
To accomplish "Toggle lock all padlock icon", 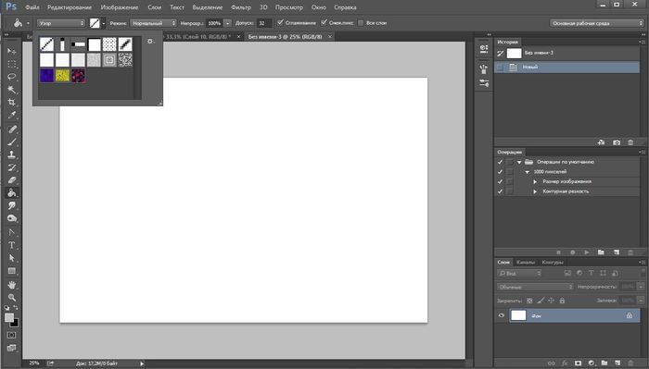I will click(562, 301).
